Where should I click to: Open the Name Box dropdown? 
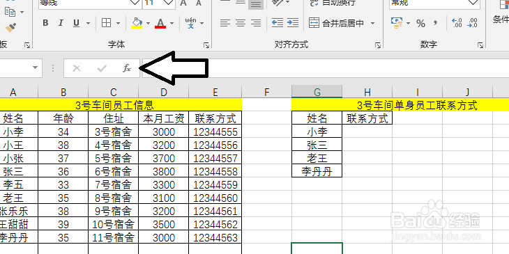click(x=35, y=68)
